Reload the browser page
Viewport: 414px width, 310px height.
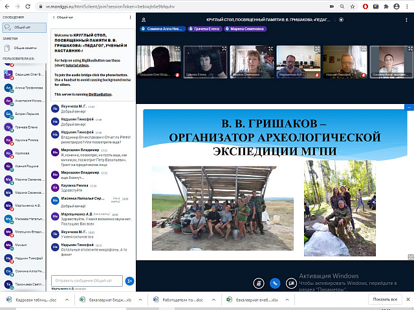click(28, 6)
